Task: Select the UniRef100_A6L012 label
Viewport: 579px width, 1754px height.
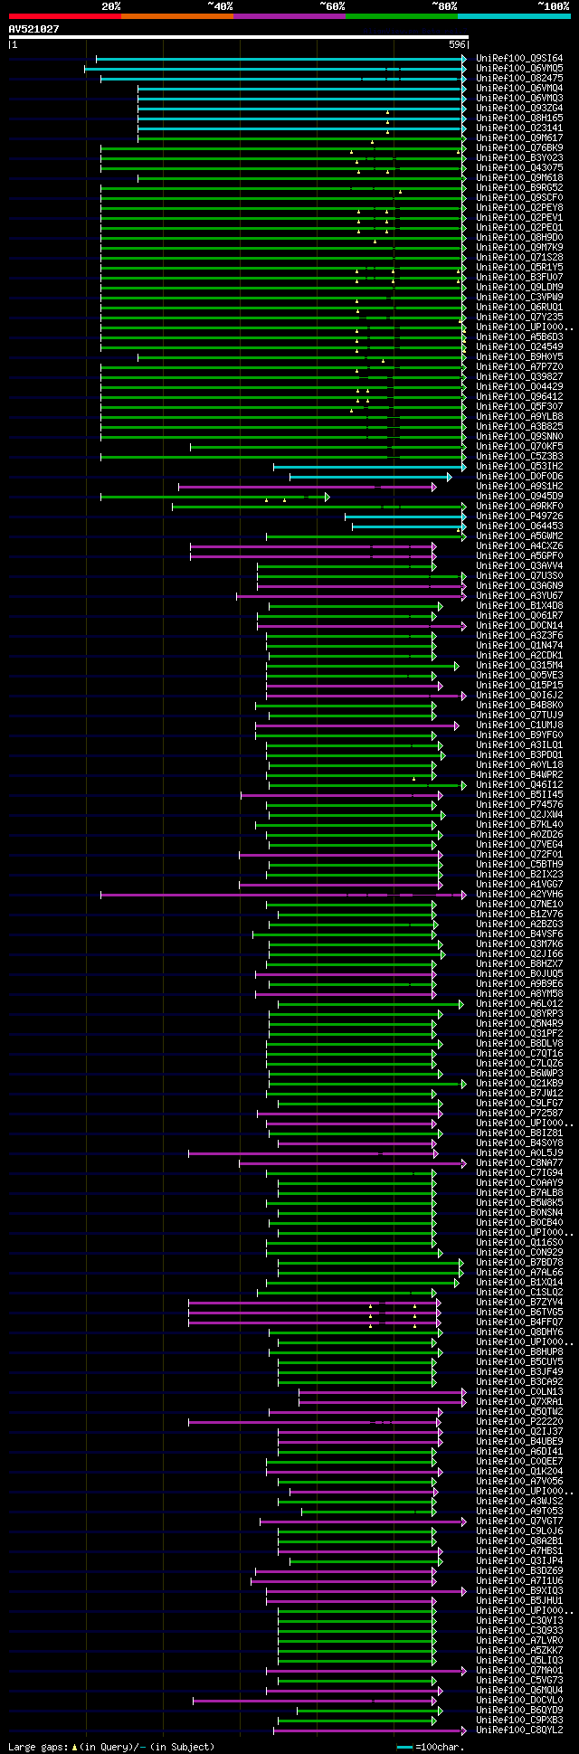Action: click(519, 1004)
